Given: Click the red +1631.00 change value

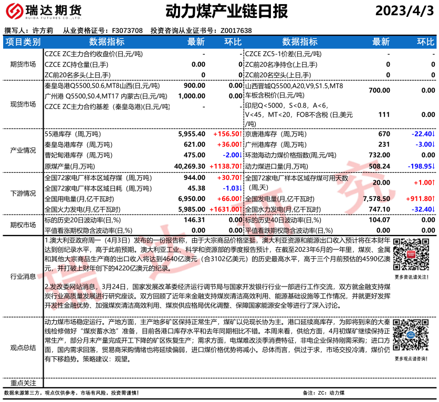Looking at the screenshot, I should (x=225, y=208).
